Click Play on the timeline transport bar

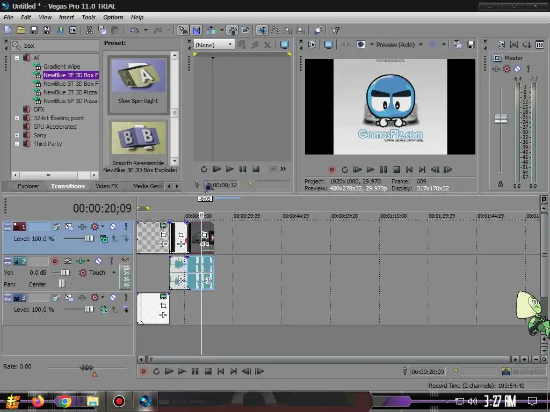pos(182,371)
